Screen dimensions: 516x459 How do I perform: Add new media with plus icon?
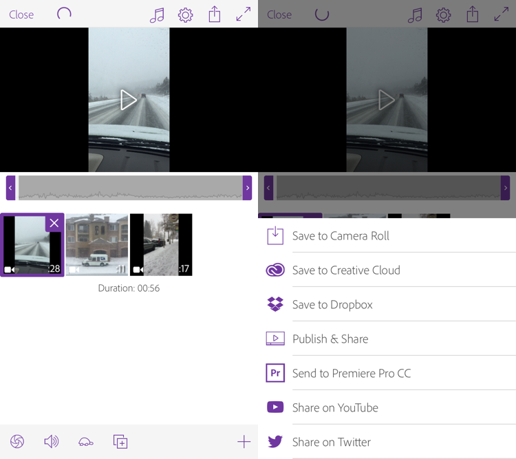(x=244, y=442)
